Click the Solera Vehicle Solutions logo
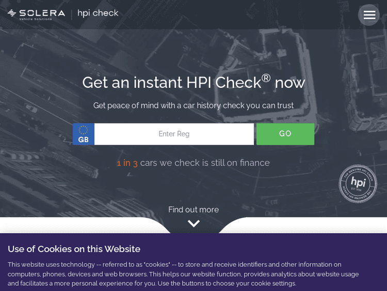387x291 pixels. coord(36,14)
